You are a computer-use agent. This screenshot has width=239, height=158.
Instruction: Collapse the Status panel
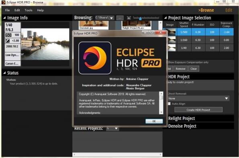(x=4, y=73)
